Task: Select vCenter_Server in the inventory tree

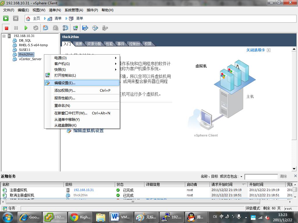Action: (x=30, y=59)
